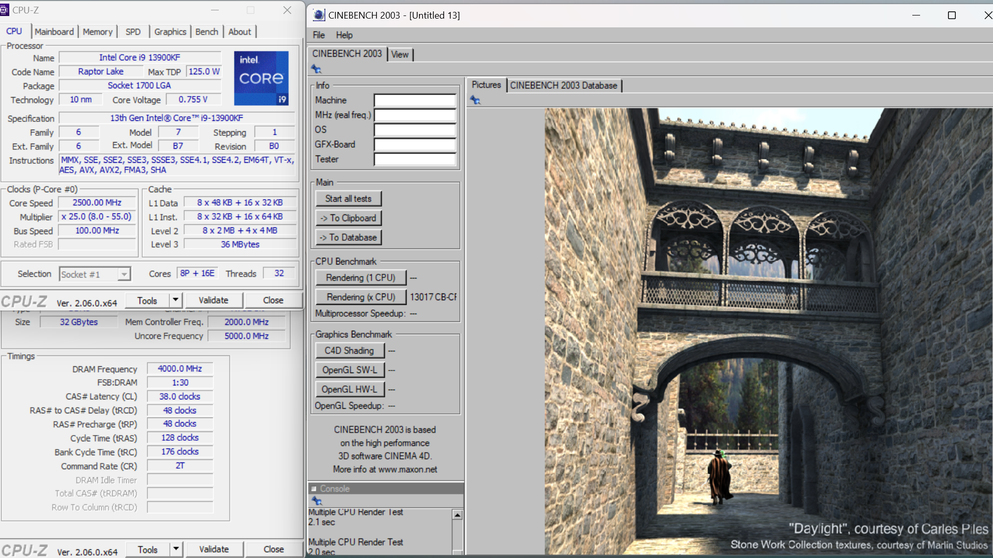Click the CPU-Z title bar icon
This screenshot has height=558, width=993.
pos(4,10)
